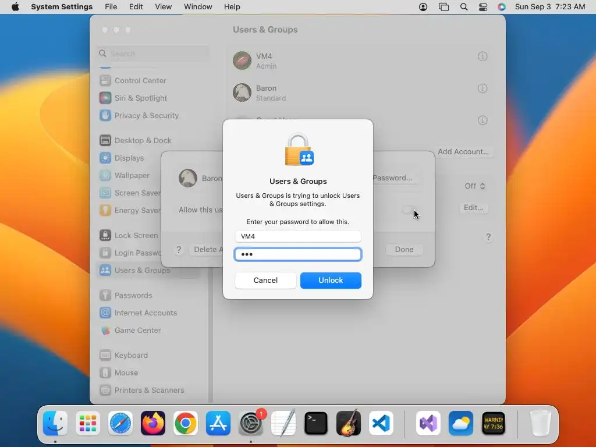
Task: Open Terminal from the Dock
Action: (x=316, y=423)
